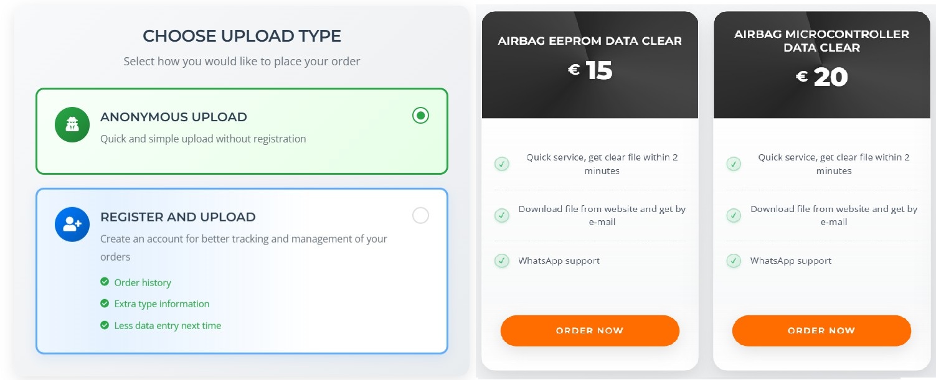Image resolution: width=936 pixels, height=380 pixels.
Task: Choose the Anonymous Upload option card
Action: [242, 131]
